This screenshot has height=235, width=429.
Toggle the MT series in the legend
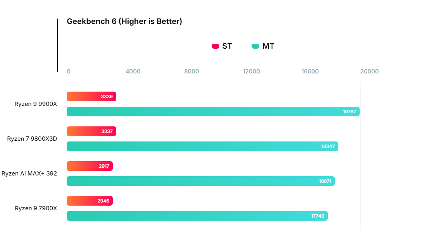pyautogui.click(x=268, y=46)
